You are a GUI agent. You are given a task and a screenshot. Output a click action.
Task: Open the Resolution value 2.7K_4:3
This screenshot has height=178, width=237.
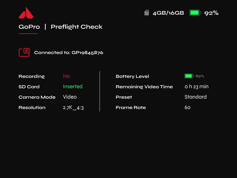coord(73,108)
